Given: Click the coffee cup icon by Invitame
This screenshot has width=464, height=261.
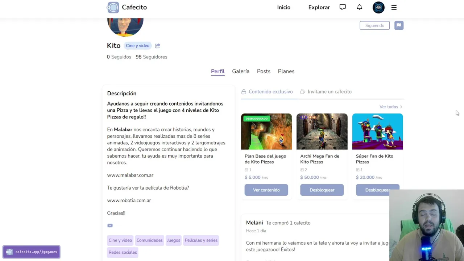Looking at the screenshot, I should (303, 92).
